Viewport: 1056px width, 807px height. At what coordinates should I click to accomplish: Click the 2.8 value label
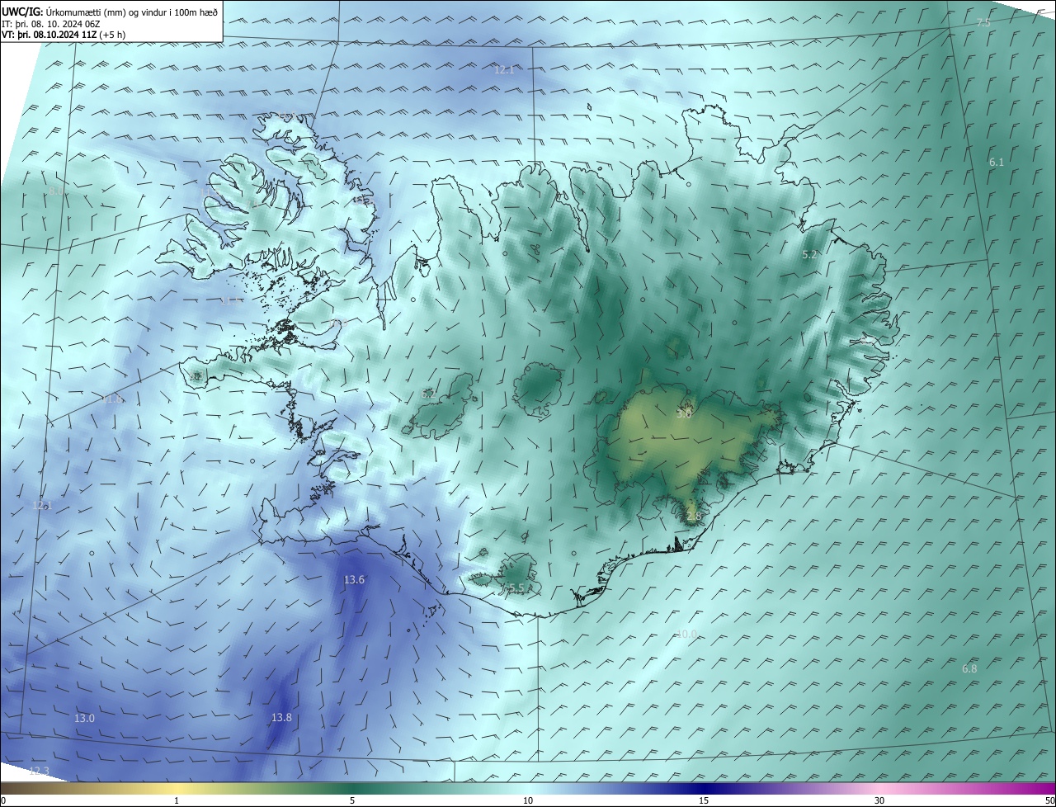tap(693, 517)
